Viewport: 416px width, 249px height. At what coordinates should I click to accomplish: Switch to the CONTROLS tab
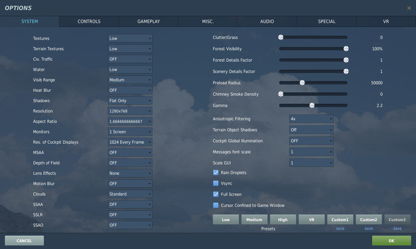(x=89, y=21)
